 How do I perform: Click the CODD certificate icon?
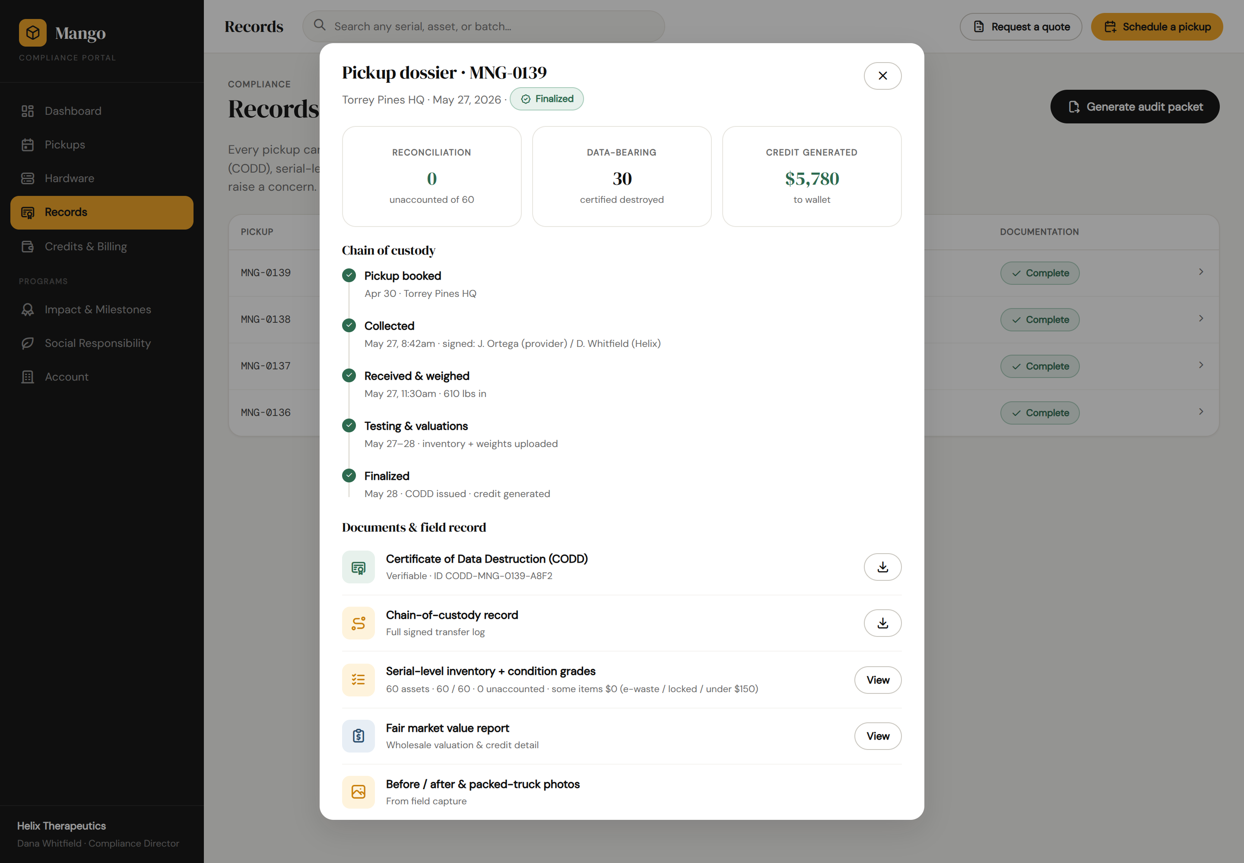[359, 567]
